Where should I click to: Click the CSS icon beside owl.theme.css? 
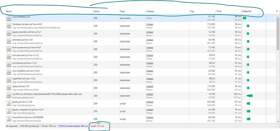coord(8,65)
